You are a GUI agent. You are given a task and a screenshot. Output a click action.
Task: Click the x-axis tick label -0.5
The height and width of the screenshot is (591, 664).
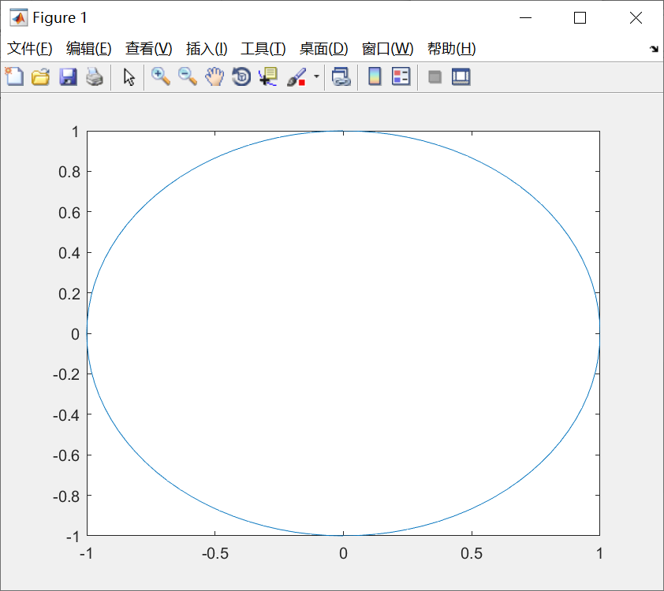coord(215,554)
